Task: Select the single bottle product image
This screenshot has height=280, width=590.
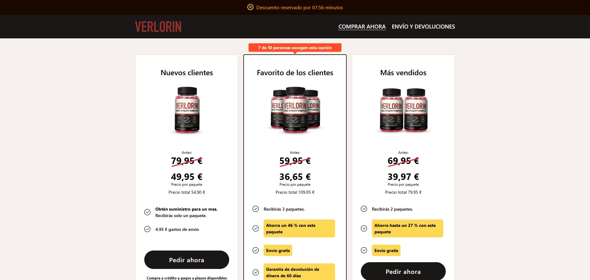Action: (x=187, y=110)
